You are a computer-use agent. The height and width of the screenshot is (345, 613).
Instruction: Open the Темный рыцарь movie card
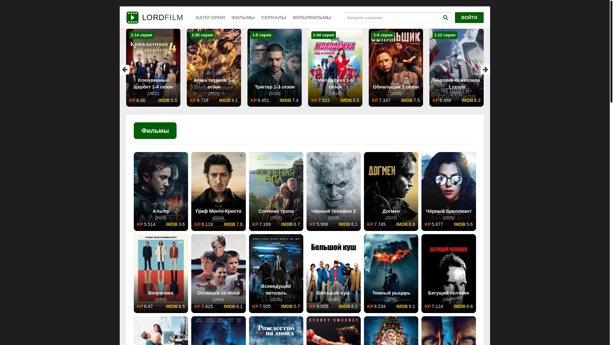(391, 273)
